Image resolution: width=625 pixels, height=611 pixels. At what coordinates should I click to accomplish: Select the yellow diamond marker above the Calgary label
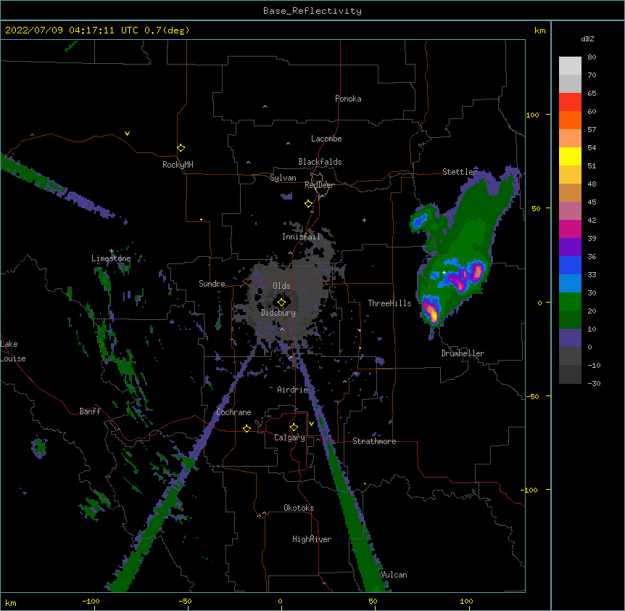[x=294, y=427]
